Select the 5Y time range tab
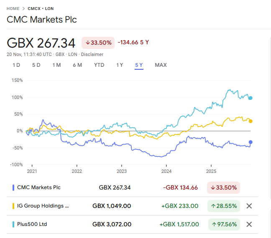271x238 pixels. coord(139,65)
